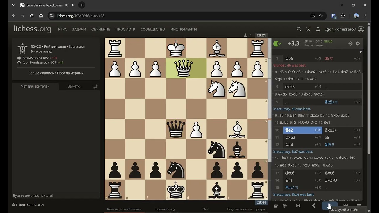Select inaccuracy move Bf5?! in list

(342, 145)
